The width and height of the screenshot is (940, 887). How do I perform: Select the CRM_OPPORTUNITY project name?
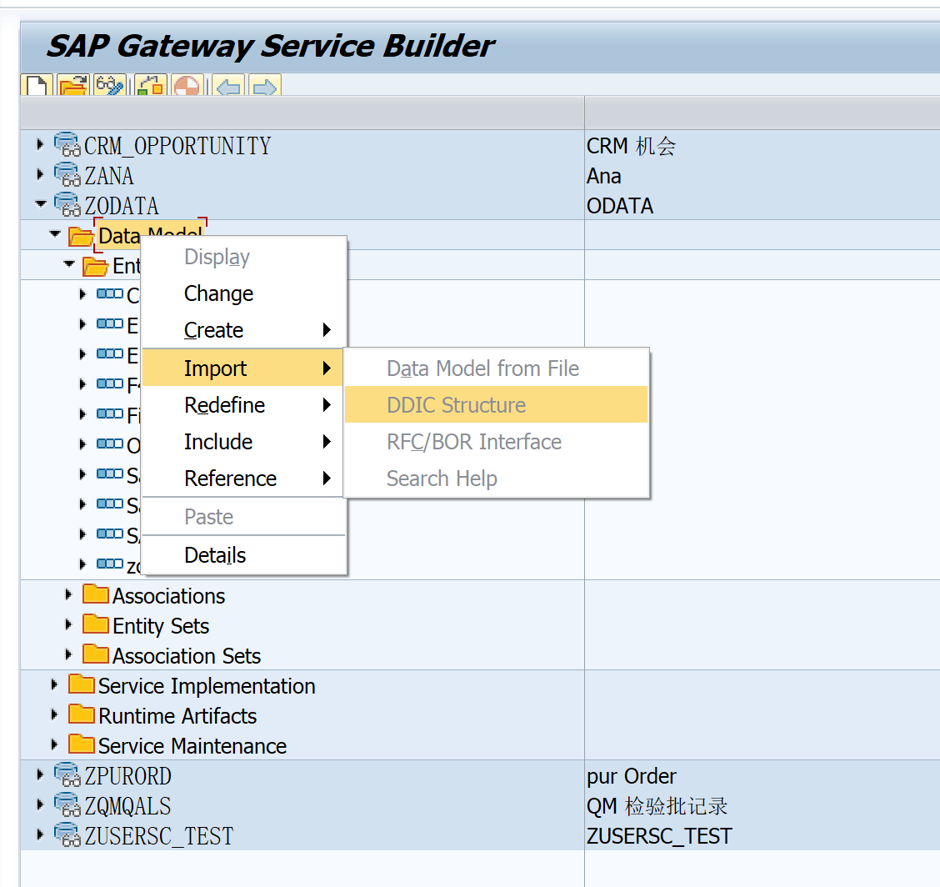177,145
